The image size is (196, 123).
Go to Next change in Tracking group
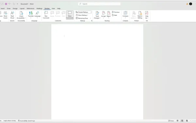click(x=115, y=15)
